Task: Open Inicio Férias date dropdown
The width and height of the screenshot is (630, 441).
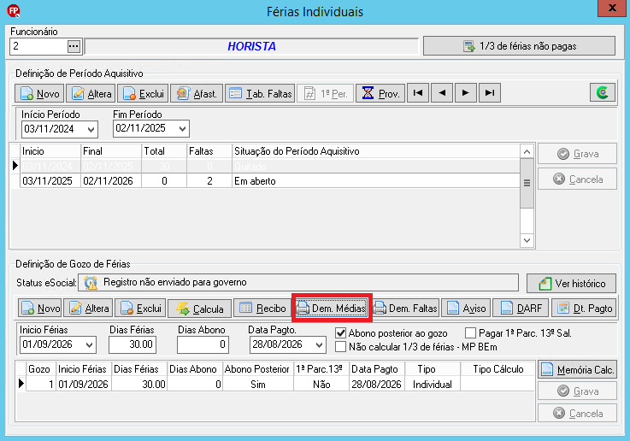Action: (x=89, y=344)
